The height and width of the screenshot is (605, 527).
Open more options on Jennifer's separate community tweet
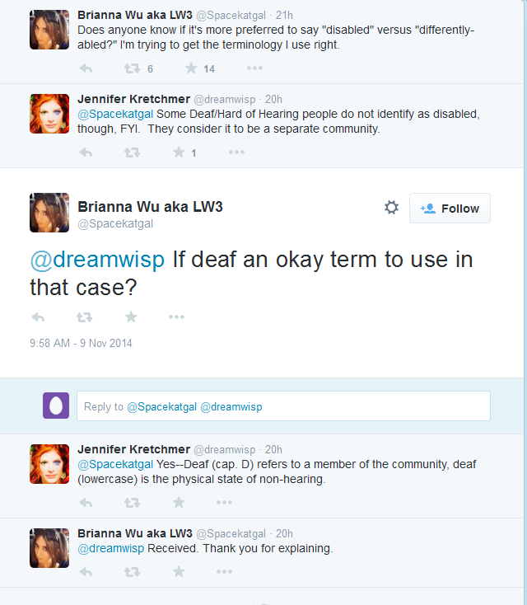point(236,152)
